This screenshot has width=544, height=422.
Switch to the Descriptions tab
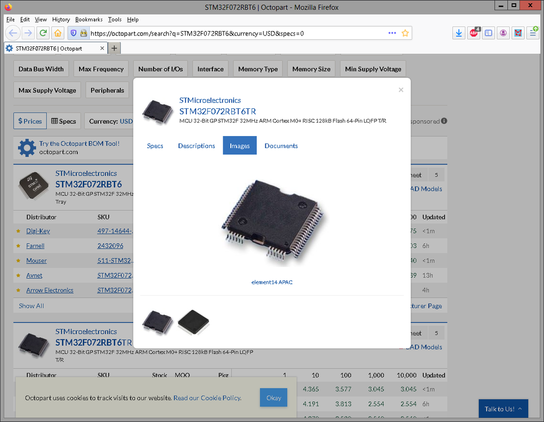pyautogui.click(x=197, y=146)
